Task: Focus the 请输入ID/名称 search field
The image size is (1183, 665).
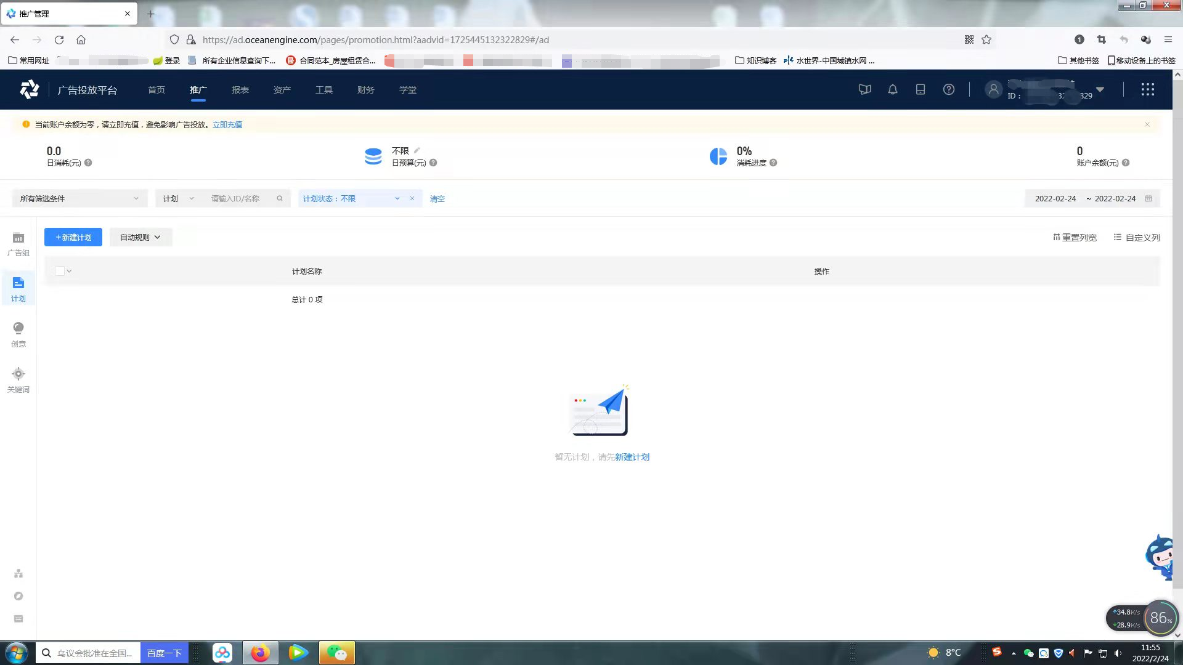Action: tap(237, 198)
